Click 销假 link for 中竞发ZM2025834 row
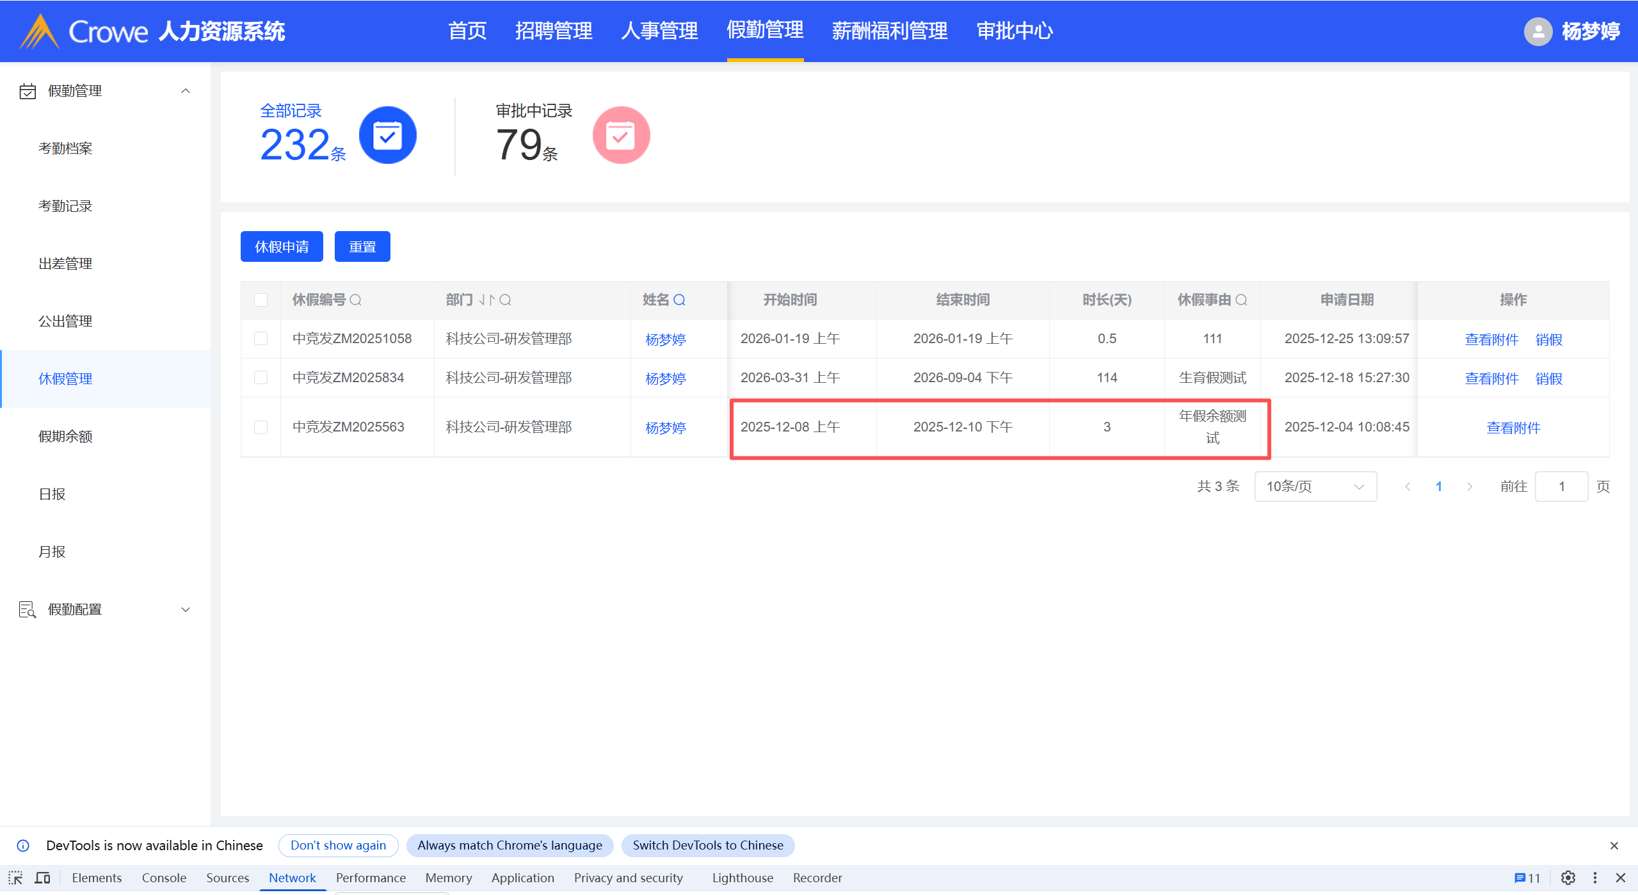Screen dimensions: 1638x895 point(1548,378)
